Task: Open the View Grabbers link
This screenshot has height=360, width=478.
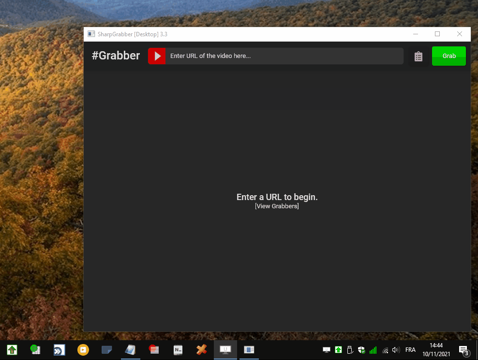Action: pos(277,206)
